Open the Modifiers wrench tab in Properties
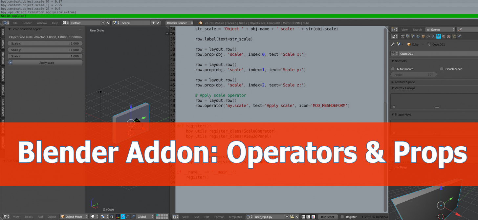Image resolution: width=478 pixels, height=220 pixels. pyautogui.click(x=434, y=36)
